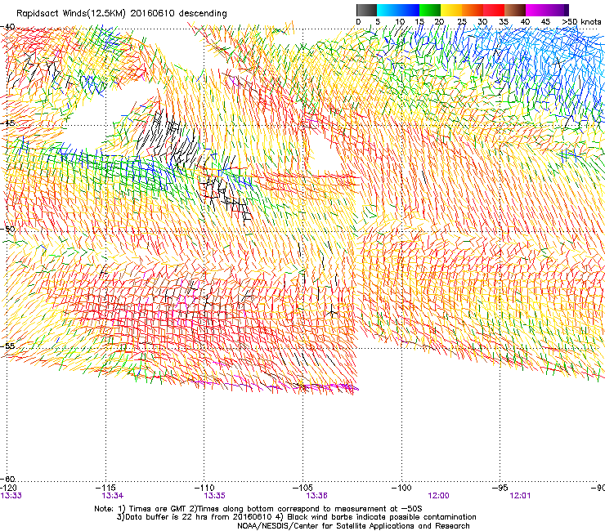Click the -120 longitude label
Image resolution: width=605 pixels, height=531 pixels.
[x=8, y=488]
